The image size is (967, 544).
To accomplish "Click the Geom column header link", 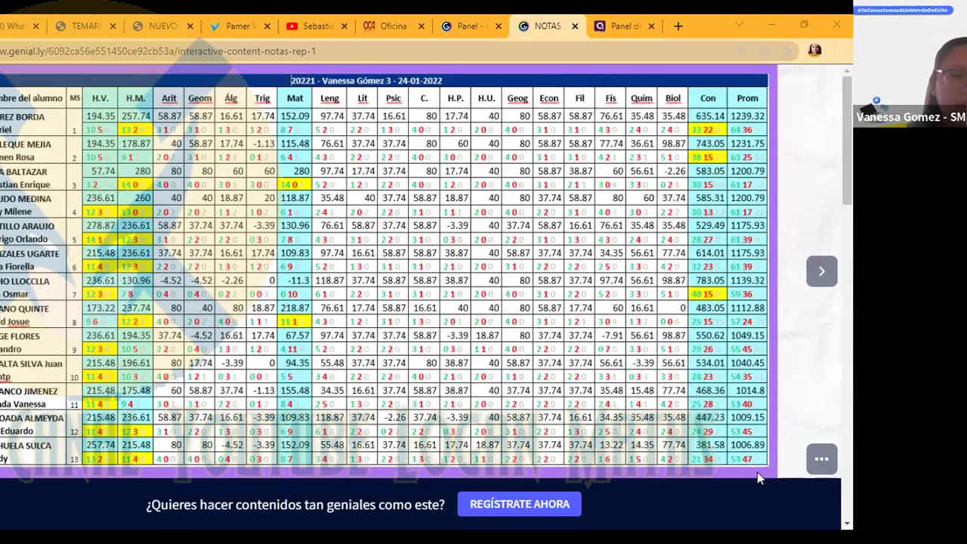I will (x=199, y=98).
